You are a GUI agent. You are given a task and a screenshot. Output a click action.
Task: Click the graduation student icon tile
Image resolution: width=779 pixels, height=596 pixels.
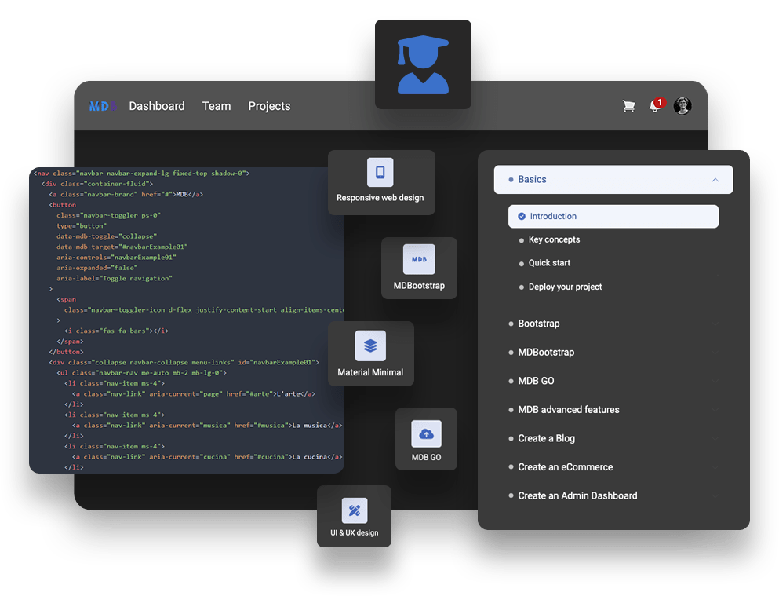423,64
